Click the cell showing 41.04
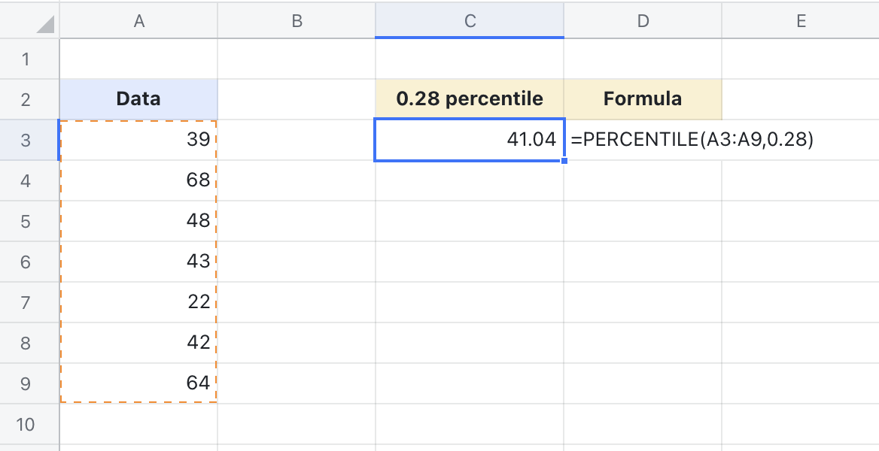 pyautogui.click(x=470, y=139)
